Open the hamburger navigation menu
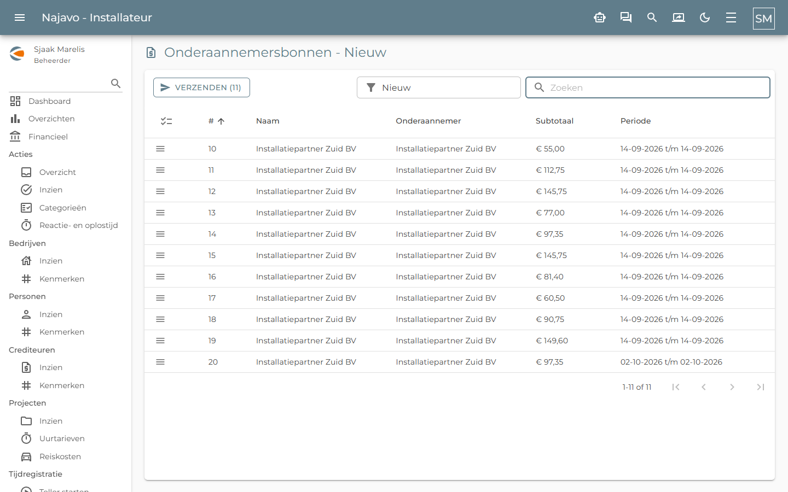This screenshot has height=492, width=788. click(x=20, y=17)
